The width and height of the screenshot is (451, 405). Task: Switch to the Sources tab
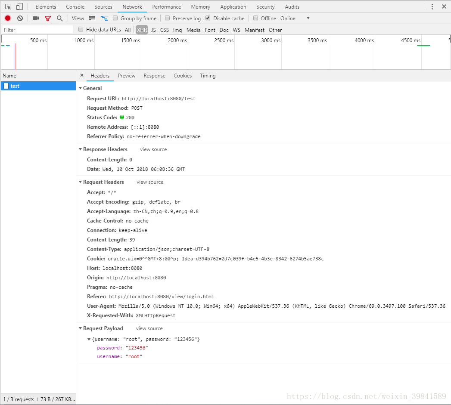coord(103,6)
